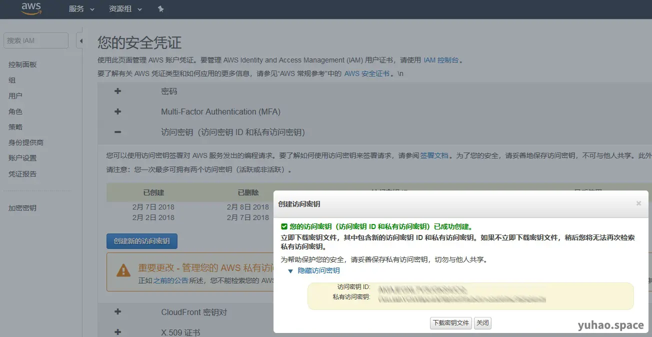652x337 pixels.
Task: Open the 签署文档 link
Action: [x=434, y=155]
